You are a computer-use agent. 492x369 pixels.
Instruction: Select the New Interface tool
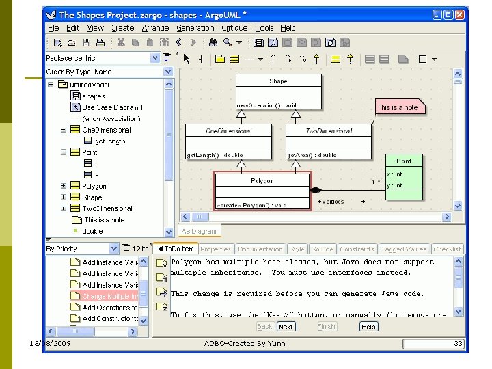coord(336,59)
